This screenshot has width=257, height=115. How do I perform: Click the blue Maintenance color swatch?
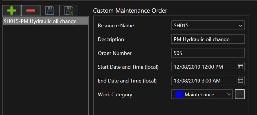pyautogui.click(x=179, y=94)
